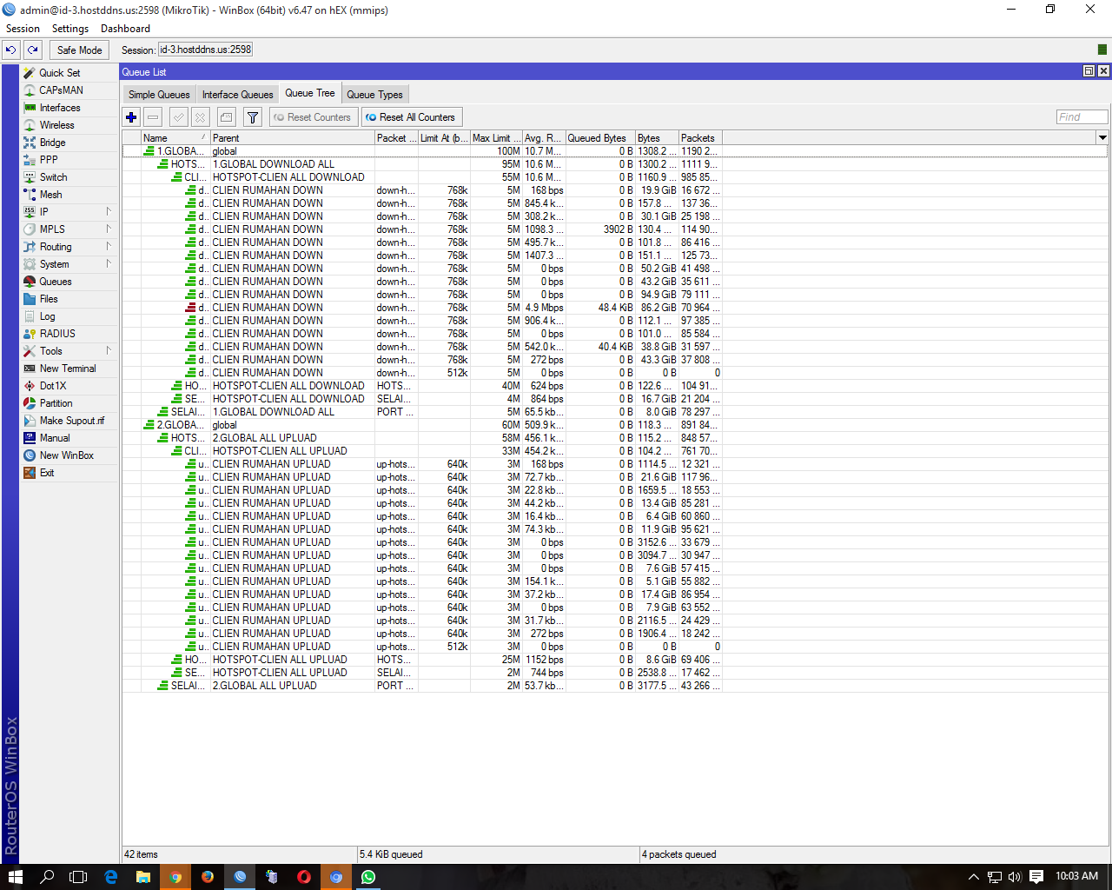This screenshot has width=1112, height=890.
Task: Open the notification center icon
Action: 1036,877
